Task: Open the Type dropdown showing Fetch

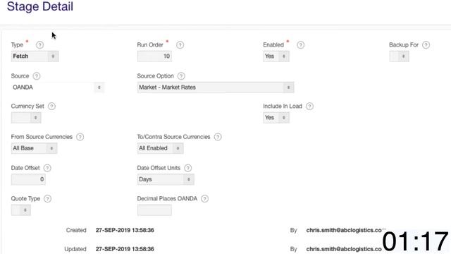Action: coord(35,56)
